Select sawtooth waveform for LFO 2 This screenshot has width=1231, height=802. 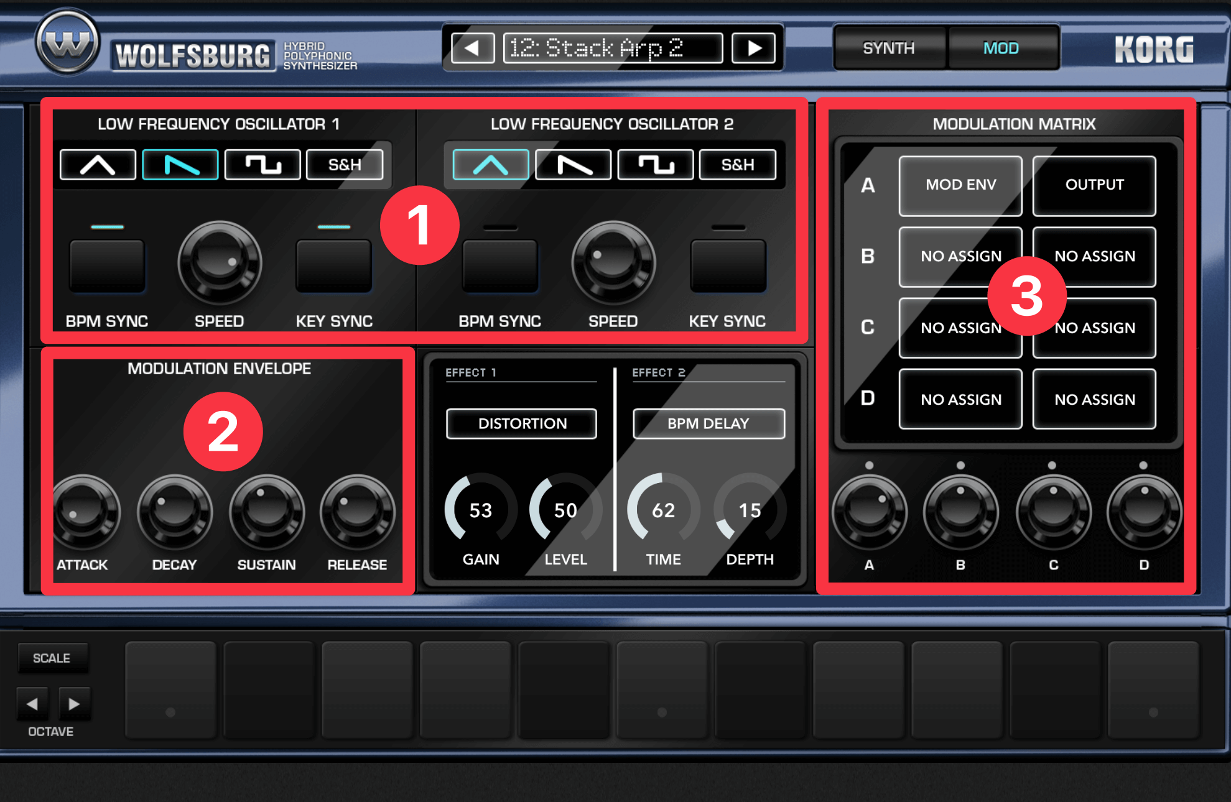(574, 165)
